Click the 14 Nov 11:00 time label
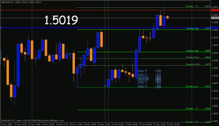219x126 pixels. tap(76, 124)
